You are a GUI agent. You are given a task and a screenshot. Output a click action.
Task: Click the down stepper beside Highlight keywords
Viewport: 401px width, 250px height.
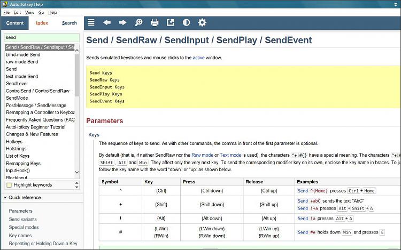tap(76, 187)
